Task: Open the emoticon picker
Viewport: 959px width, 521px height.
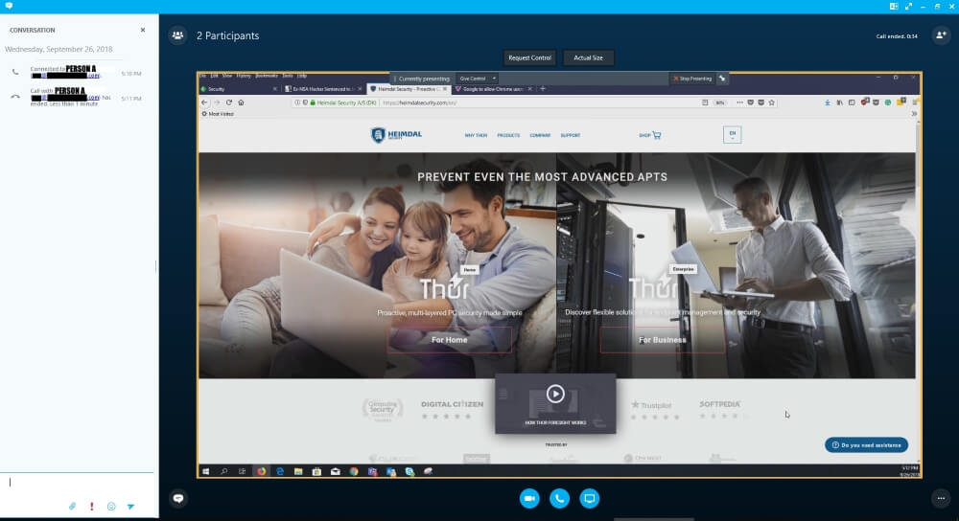Action: tap(111, 507)
